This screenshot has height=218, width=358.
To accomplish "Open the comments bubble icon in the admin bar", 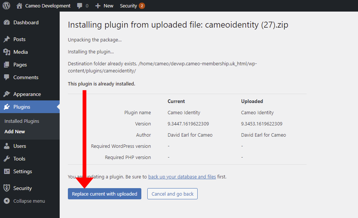I will (x=80, y=6).
